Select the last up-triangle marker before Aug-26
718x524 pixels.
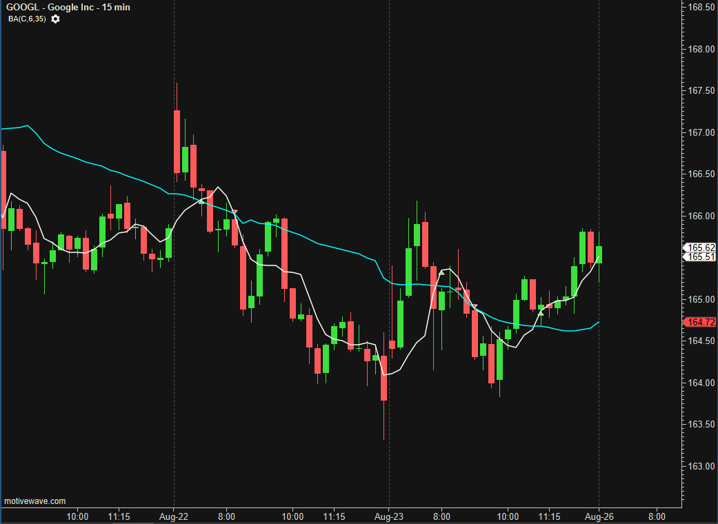[541, 313]
